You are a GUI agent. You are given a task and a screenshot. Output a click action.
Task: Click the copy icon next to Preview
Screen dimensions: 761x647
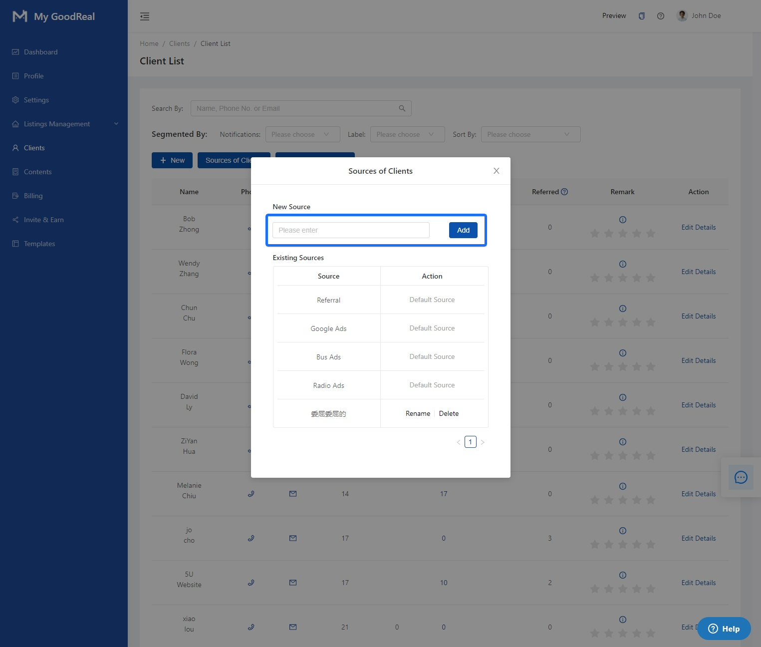click(x=641, y=16)
